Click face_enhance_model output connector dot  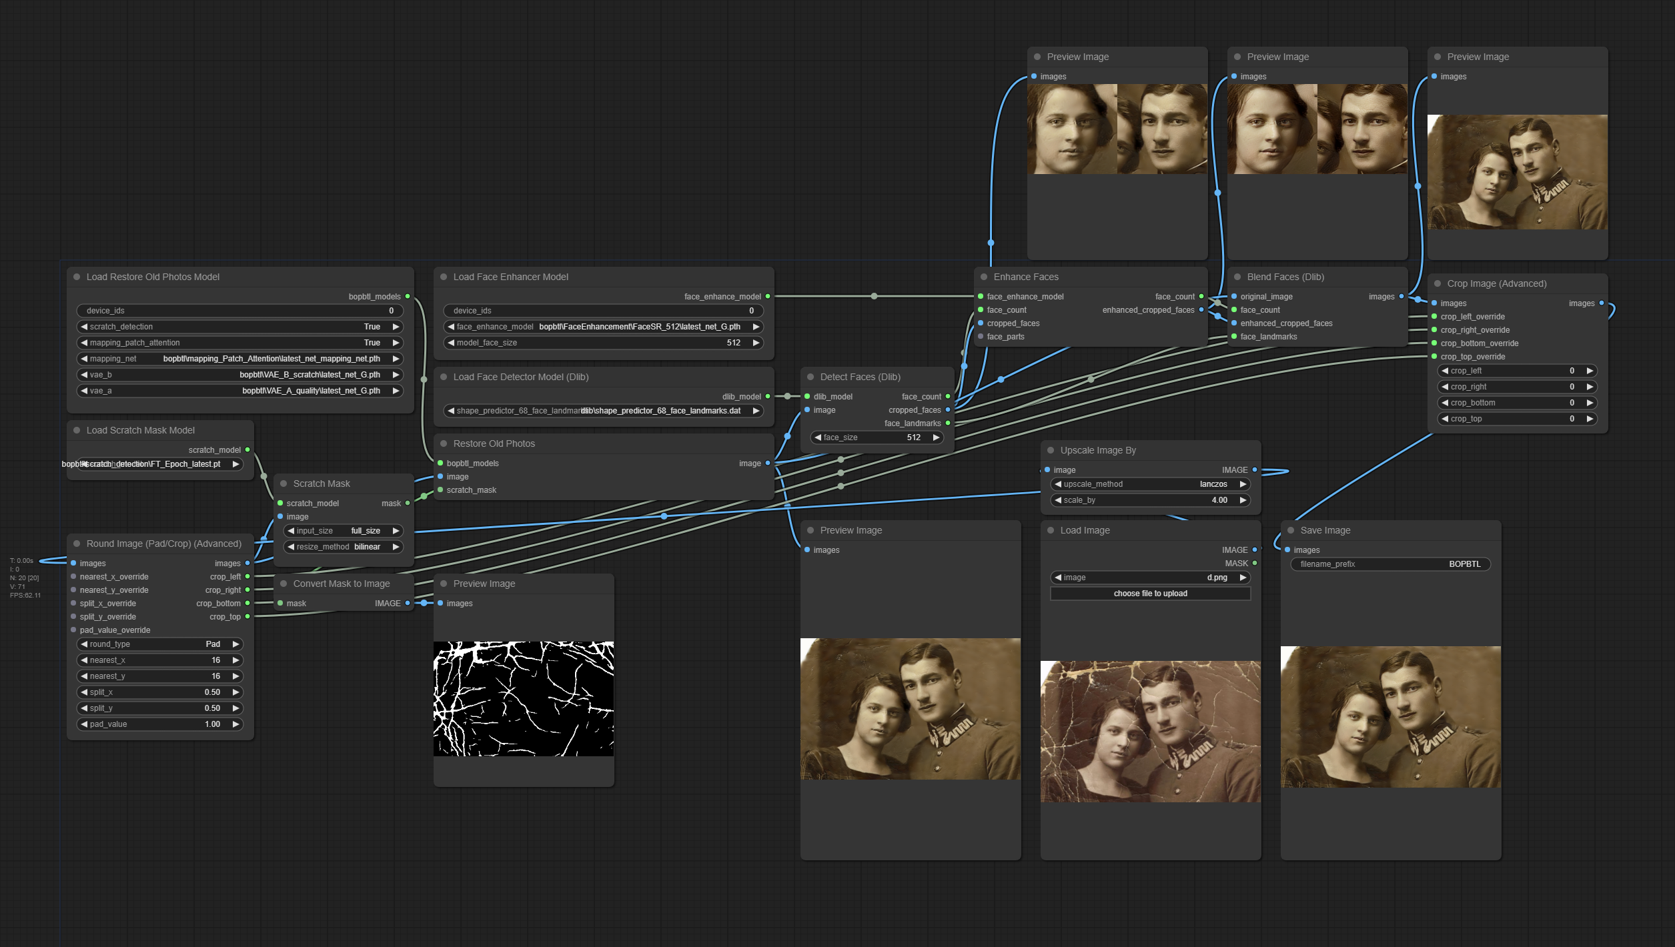point(768,297)
